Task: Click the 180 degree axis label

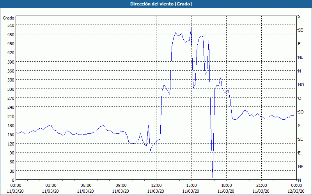Action: click(11, 125)
